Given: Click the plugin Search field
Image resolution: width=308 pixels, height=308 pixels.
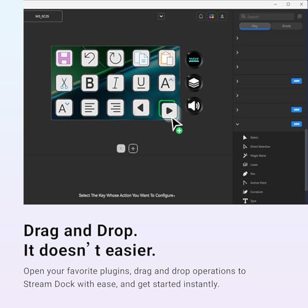Looking at the screenshot, I should coord(267,17).
